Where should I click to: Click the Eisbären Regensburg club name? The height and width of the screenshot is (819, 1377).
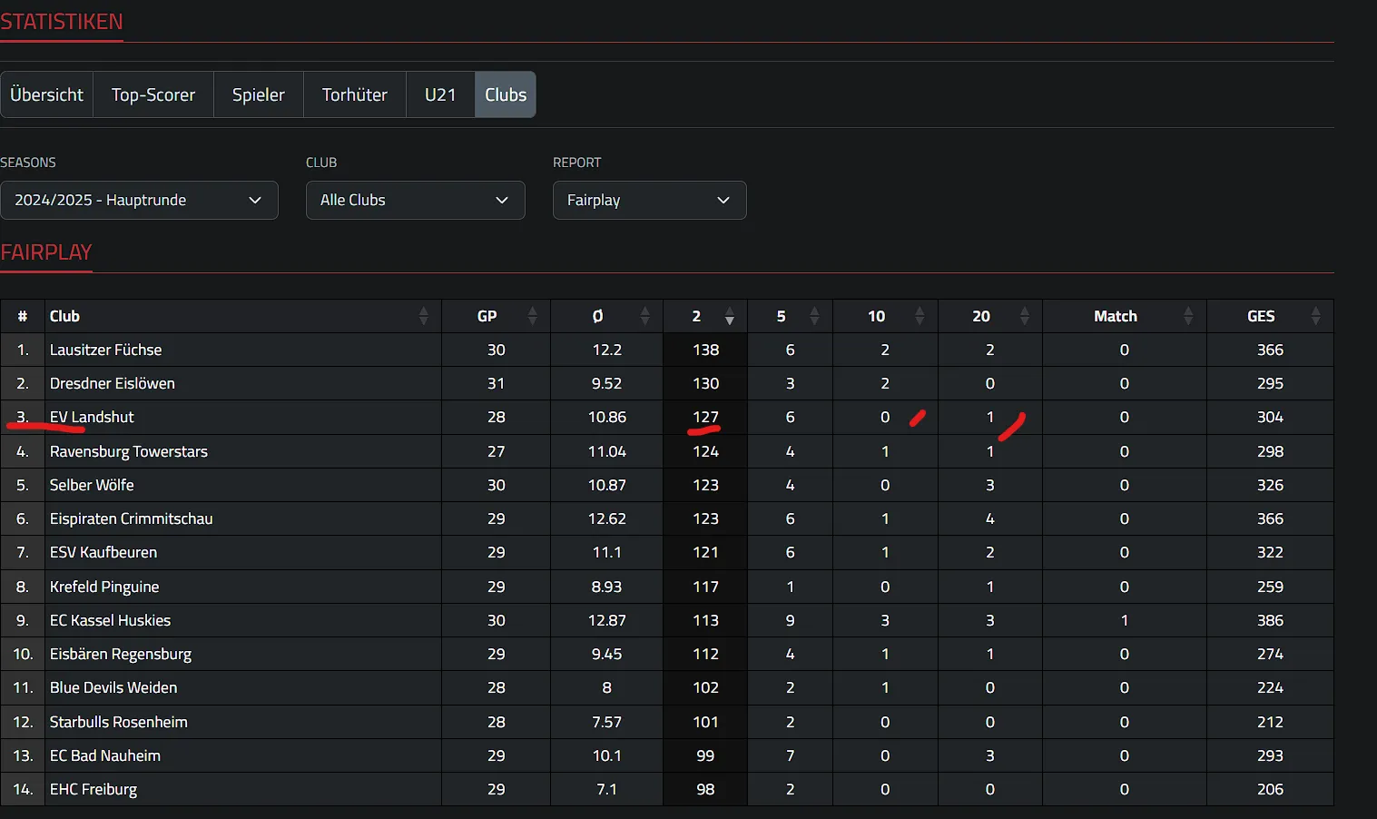pos(121,654)
